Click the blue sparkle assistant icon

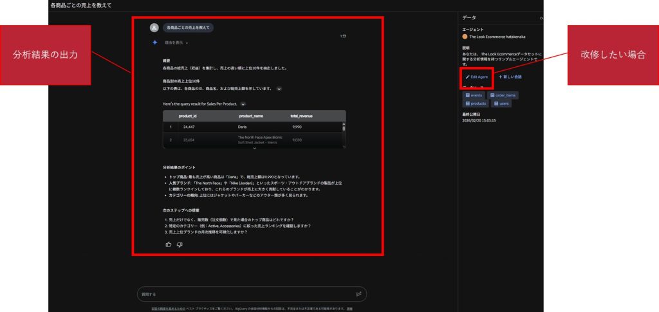(x=154, y=42)
